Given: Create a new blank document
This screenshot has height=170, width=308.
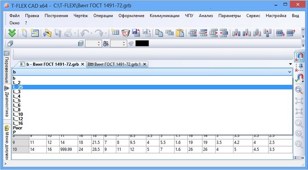Looking at the screenshot, I should pos(24,33).
